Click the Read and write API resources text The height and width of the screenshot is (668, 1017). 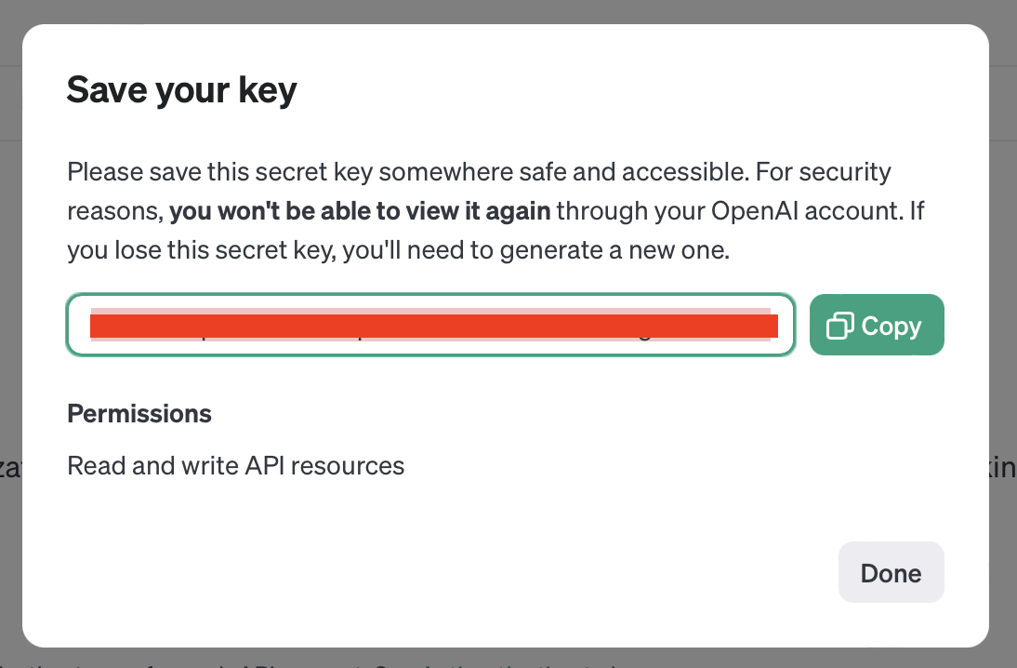(x=235, y=465)
